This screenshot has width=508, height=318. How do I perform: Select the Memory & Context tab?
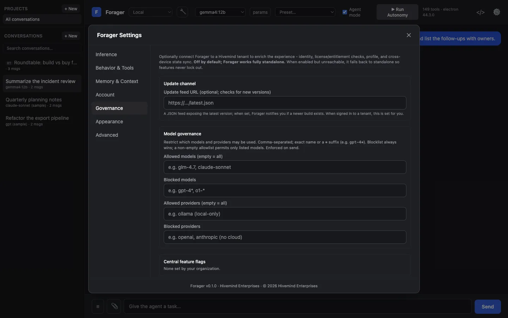click(x=119, y=81)
